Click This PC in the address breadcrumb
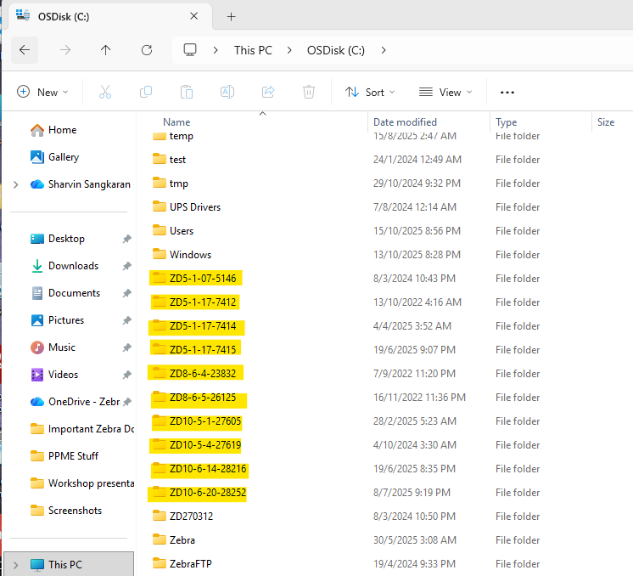The image size is (633, 576). pos(253,50)
